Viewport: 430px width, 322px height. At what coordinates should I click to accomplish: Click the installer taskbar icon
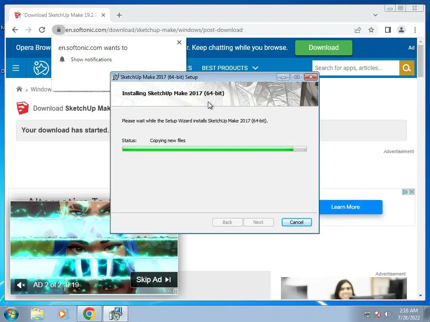(x=115, y=314)
